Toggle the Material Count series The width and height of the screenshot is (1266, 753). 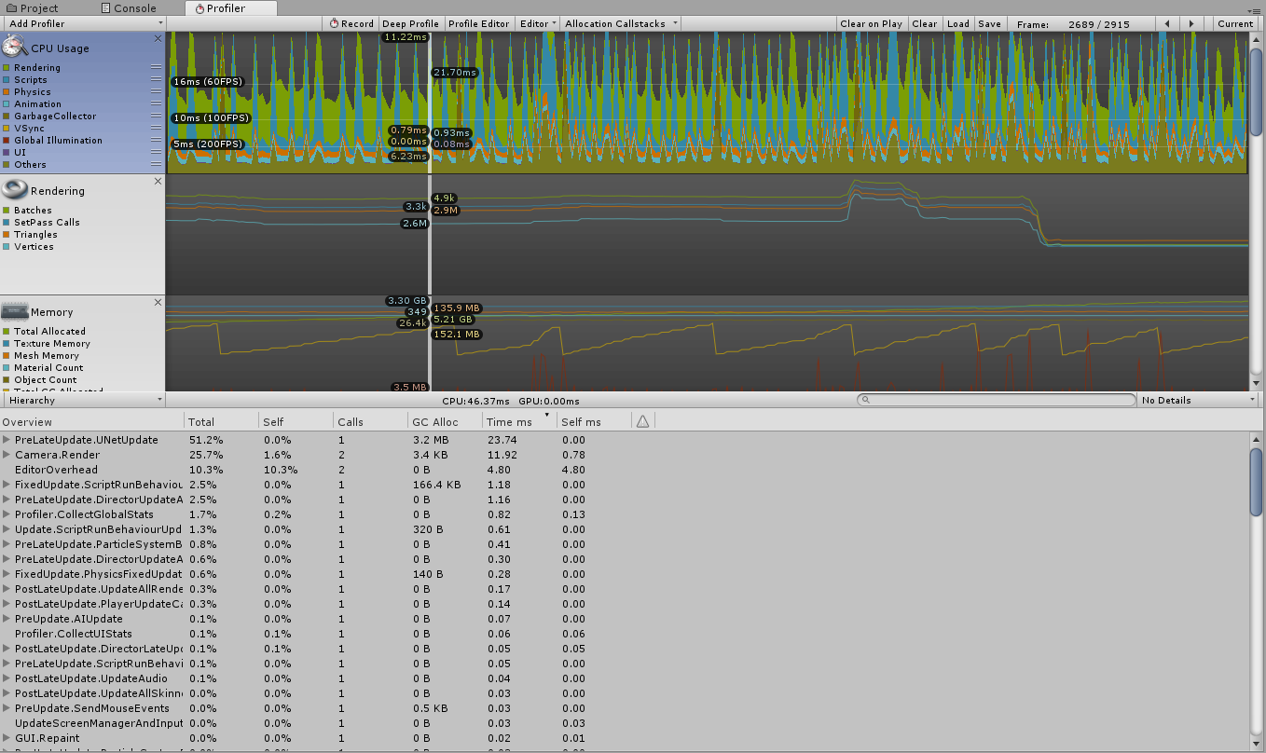pyautogui.click(x=7, y=368)
